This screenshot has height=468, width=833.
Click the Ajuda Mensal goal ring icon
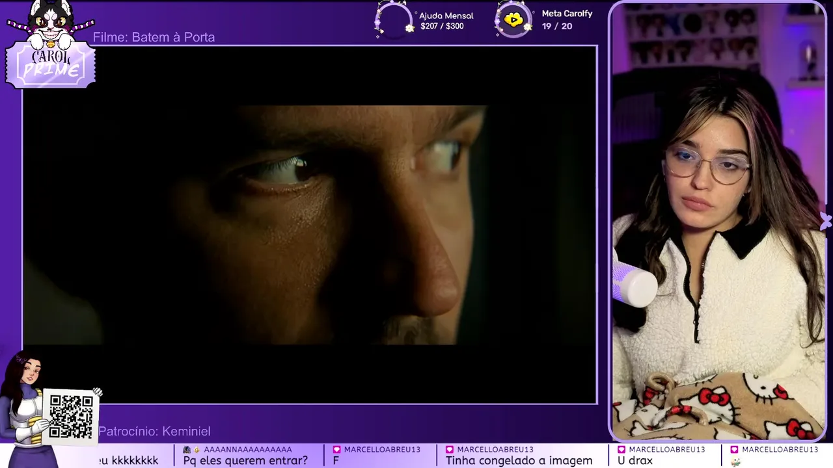(394, 19)
